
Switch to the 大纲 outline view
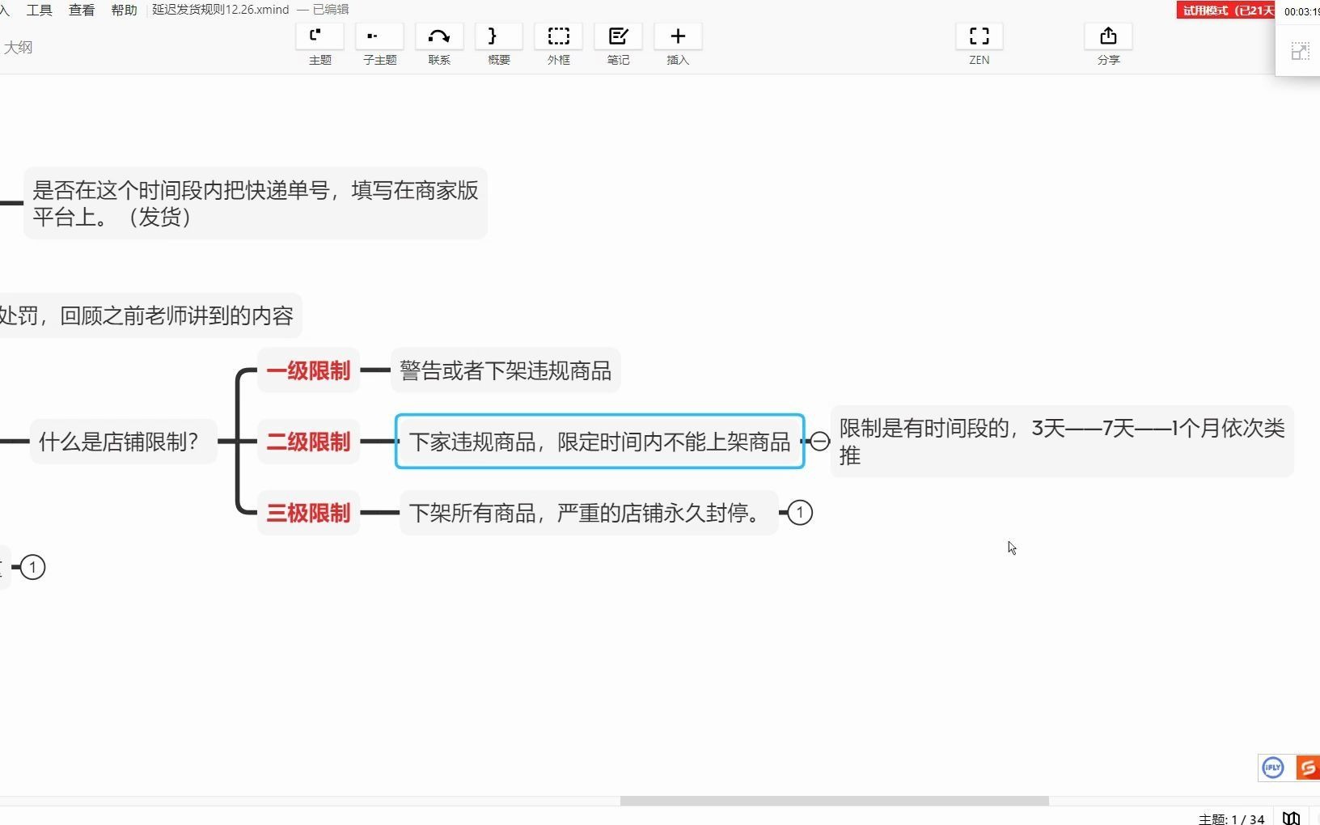pyautogui.click(x=18, y=47)
